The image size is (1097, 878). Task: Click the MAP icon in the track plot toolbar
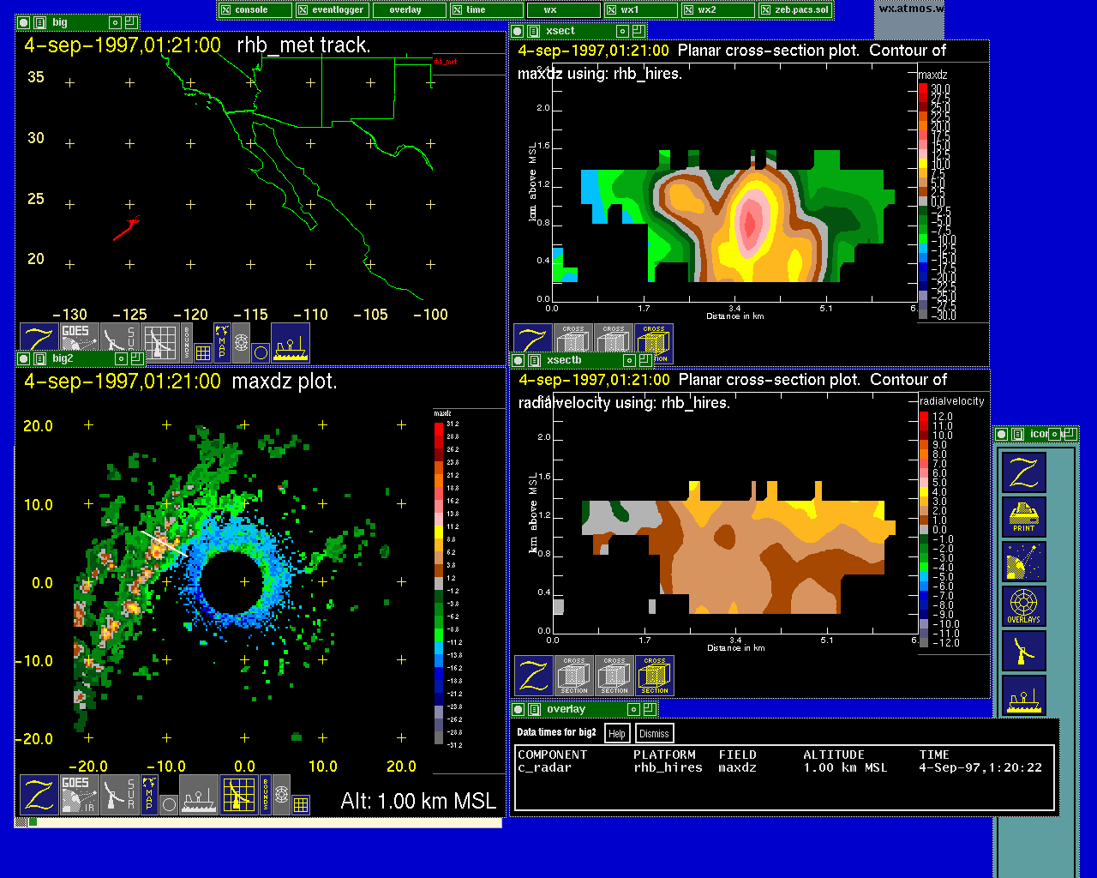[222, 341]
